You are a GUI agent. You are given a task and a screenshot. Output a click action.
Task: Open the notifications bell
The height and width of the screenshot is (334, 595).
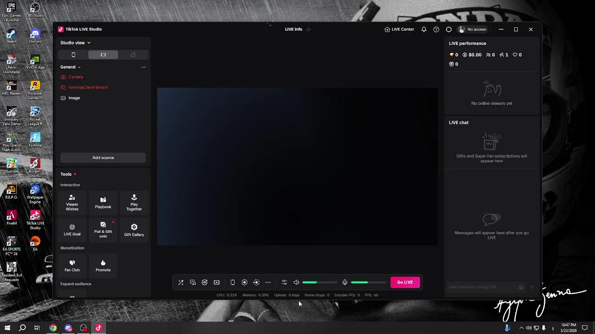[x=424, y=29]
